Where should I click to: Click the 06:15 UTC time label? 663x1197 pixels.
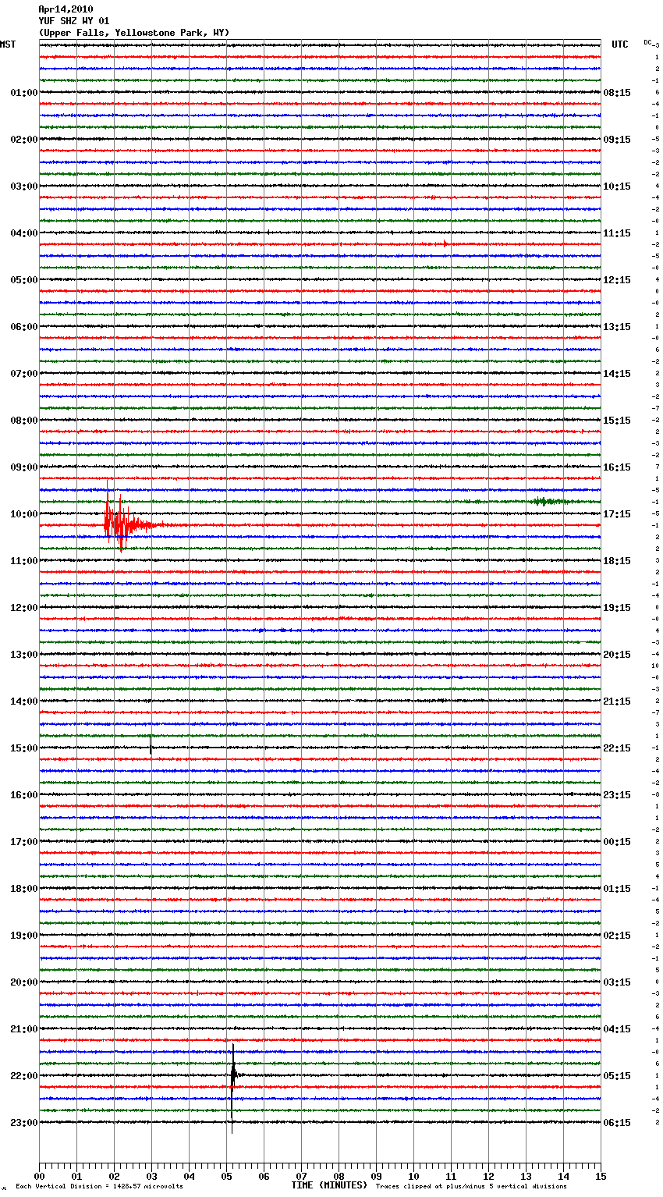tap(617, 1123)
